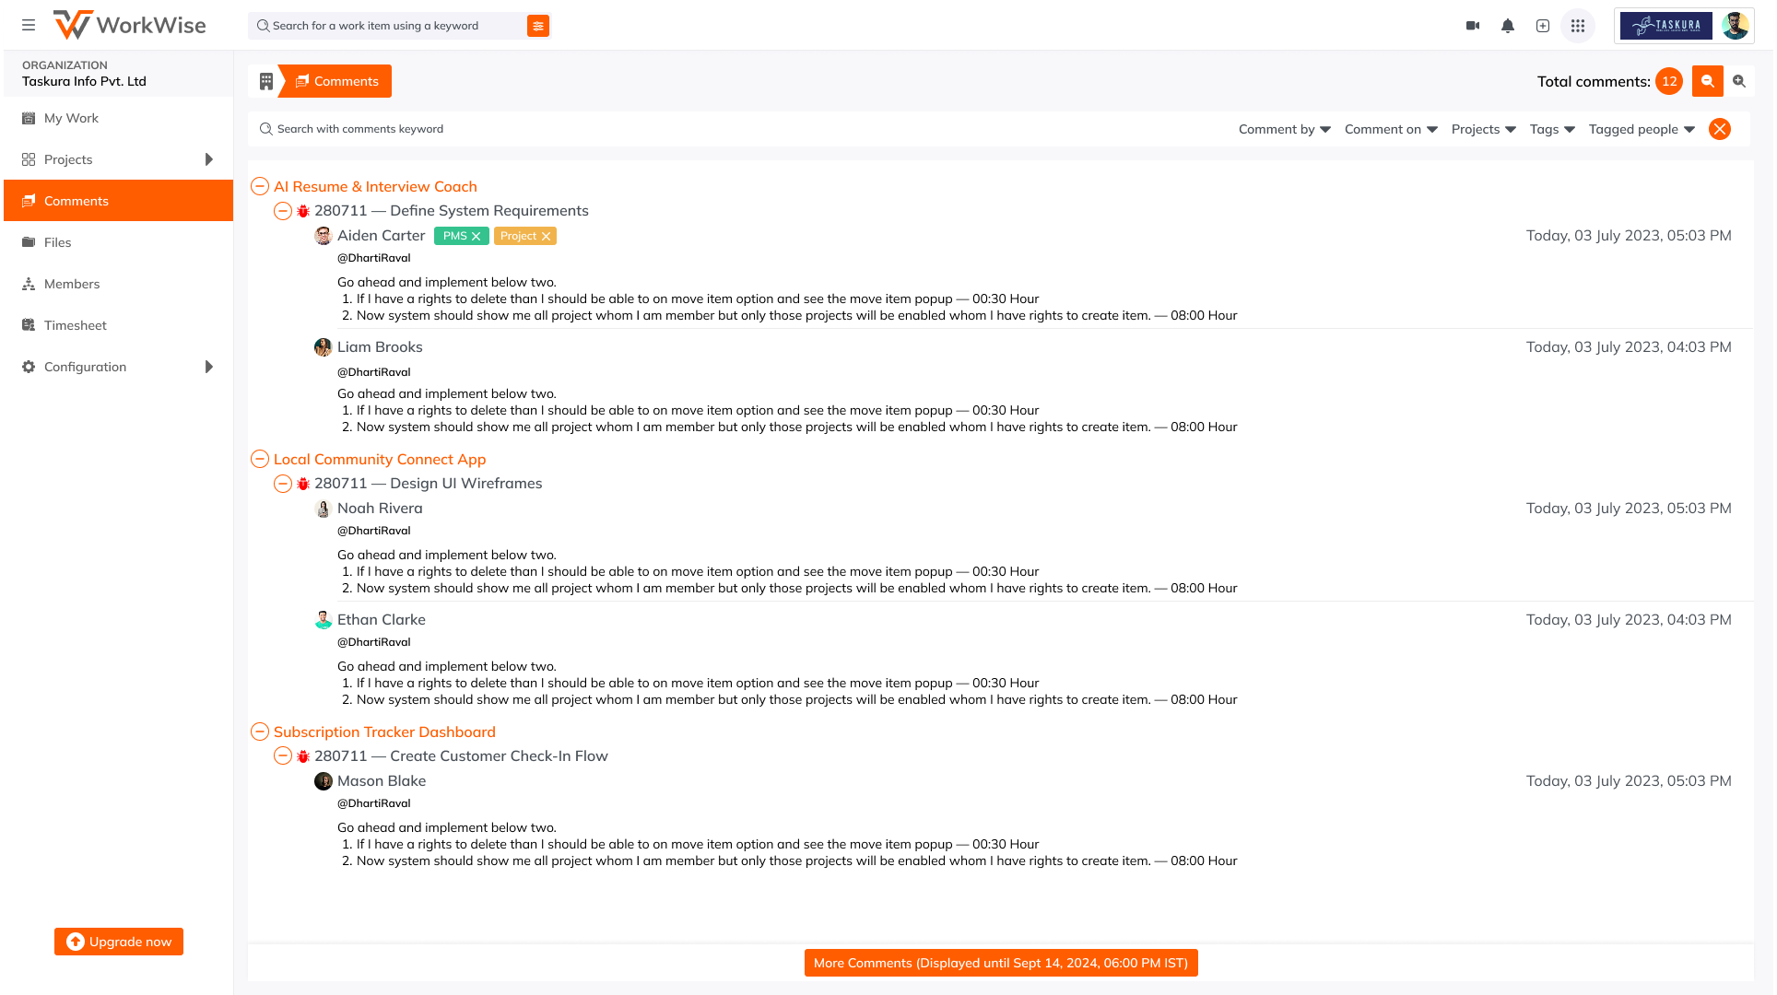The image size is (1777, 995).
Task: Toggle the hamburger menu sidebar
Action: [x=29, y=26]
